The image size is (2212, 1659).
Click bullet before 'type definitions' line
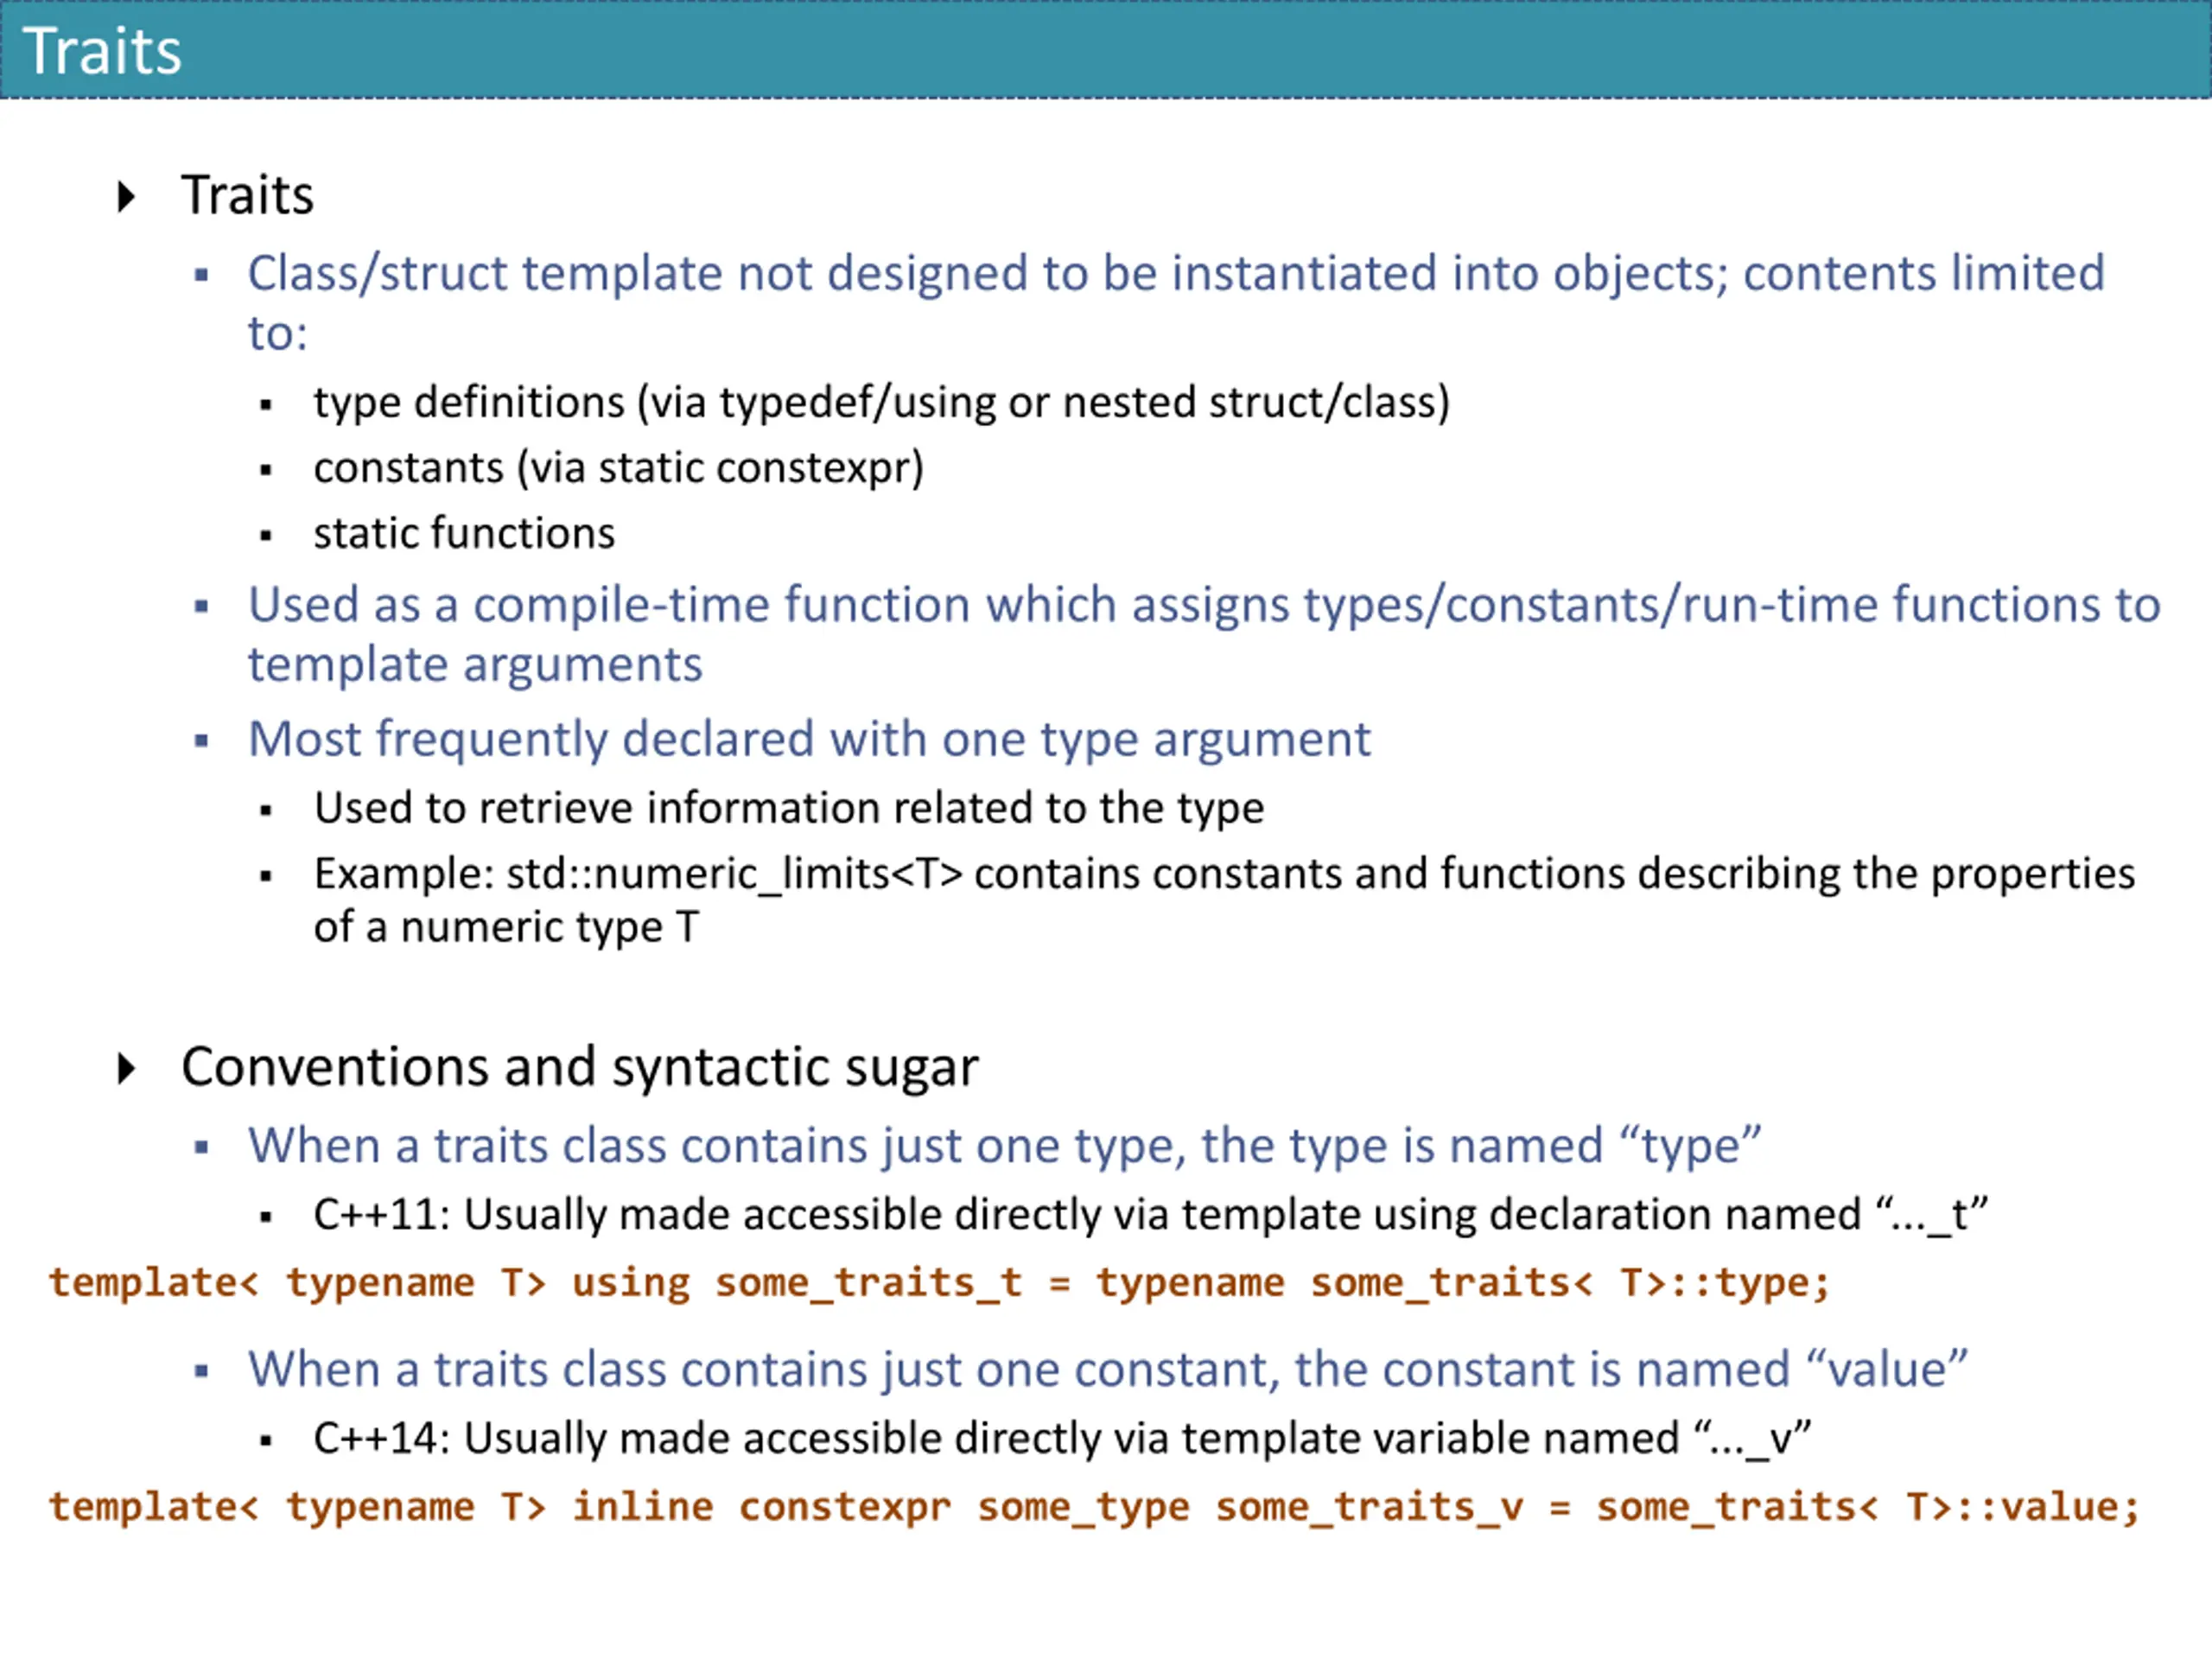click(266, 405)
